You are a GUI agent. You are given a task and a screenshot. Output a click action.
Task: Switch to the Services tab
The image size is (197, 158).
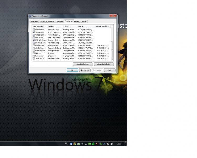click(x=60, y=21)
